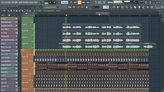Open the Playlist window icon in top toolbar
The height and width of the screenshot is (92, 164).
tap(114, 7)
